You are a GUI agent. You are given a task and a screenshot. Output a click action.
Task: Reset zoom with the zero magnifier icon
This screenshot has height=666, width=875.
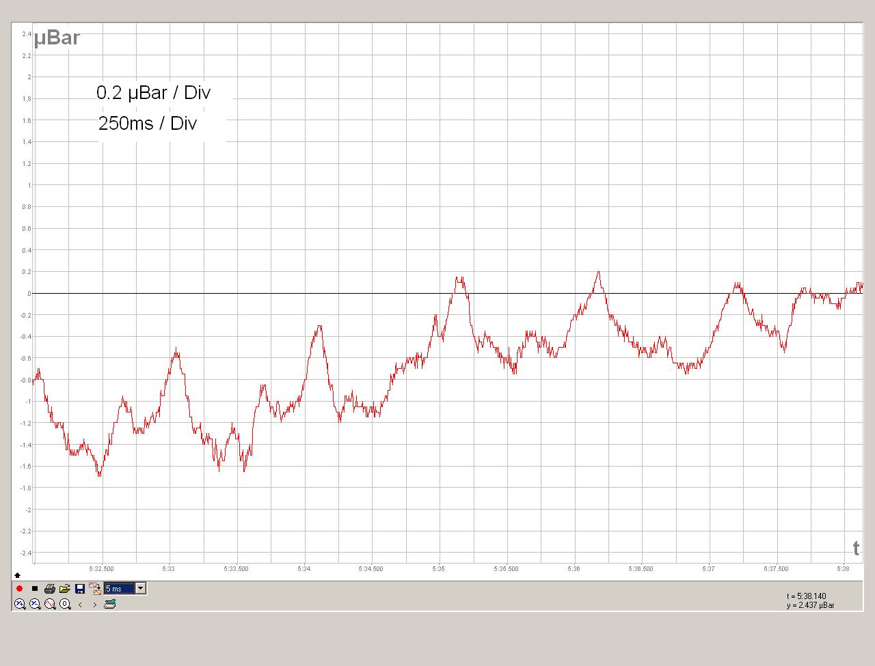(x=65, y=604)
